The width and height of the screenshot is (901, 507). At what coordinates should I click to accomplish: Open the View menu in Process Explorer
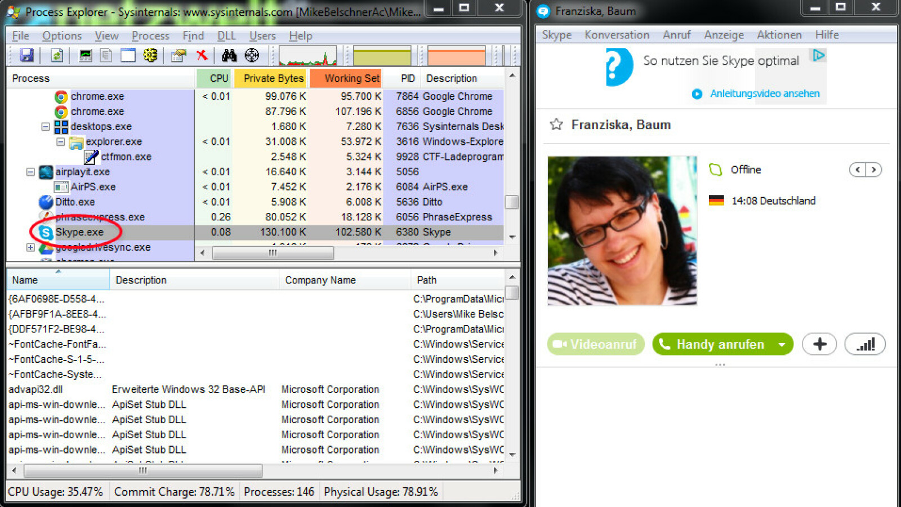(106, 35)
